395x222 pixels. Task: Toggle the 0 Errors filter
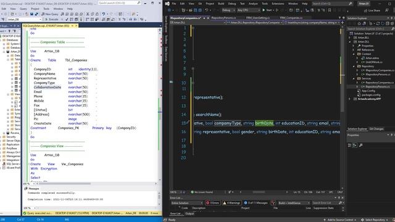point(212,203)
